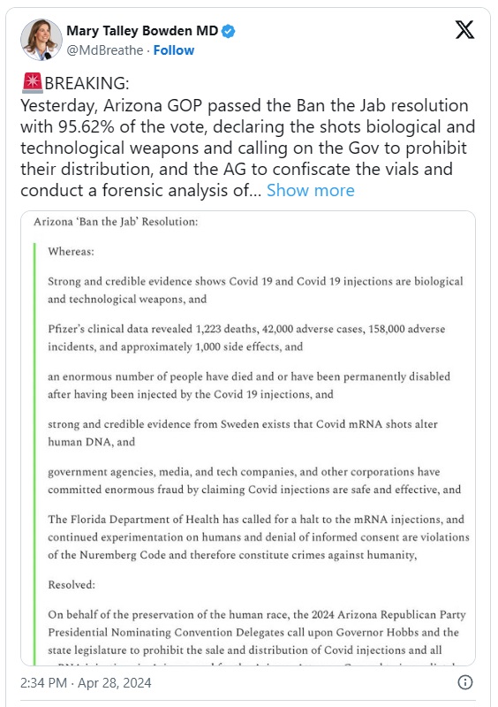The height and width of the screenshot is (707, 498).
Task: Click the green vertical quote bar
Action: pyautogui.click(x=34, y=454)
